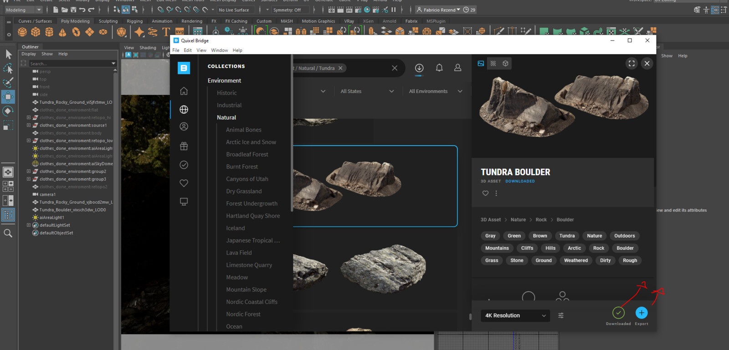Open MetaHumans face icon in Bridge sidebar

click(x=184, y=127)
